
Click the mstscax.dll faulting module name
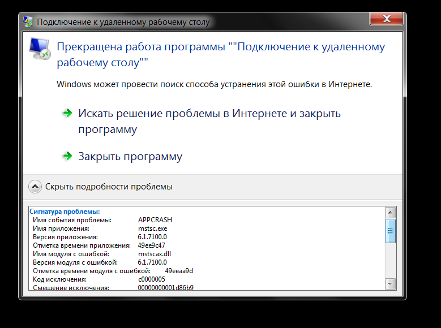click(x=155, y=254)
